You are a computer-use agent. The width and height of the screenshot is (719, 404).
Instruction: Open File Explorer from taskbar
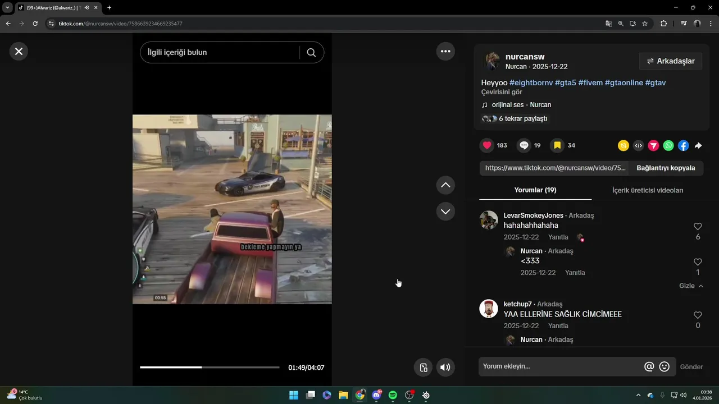[343, 395]
